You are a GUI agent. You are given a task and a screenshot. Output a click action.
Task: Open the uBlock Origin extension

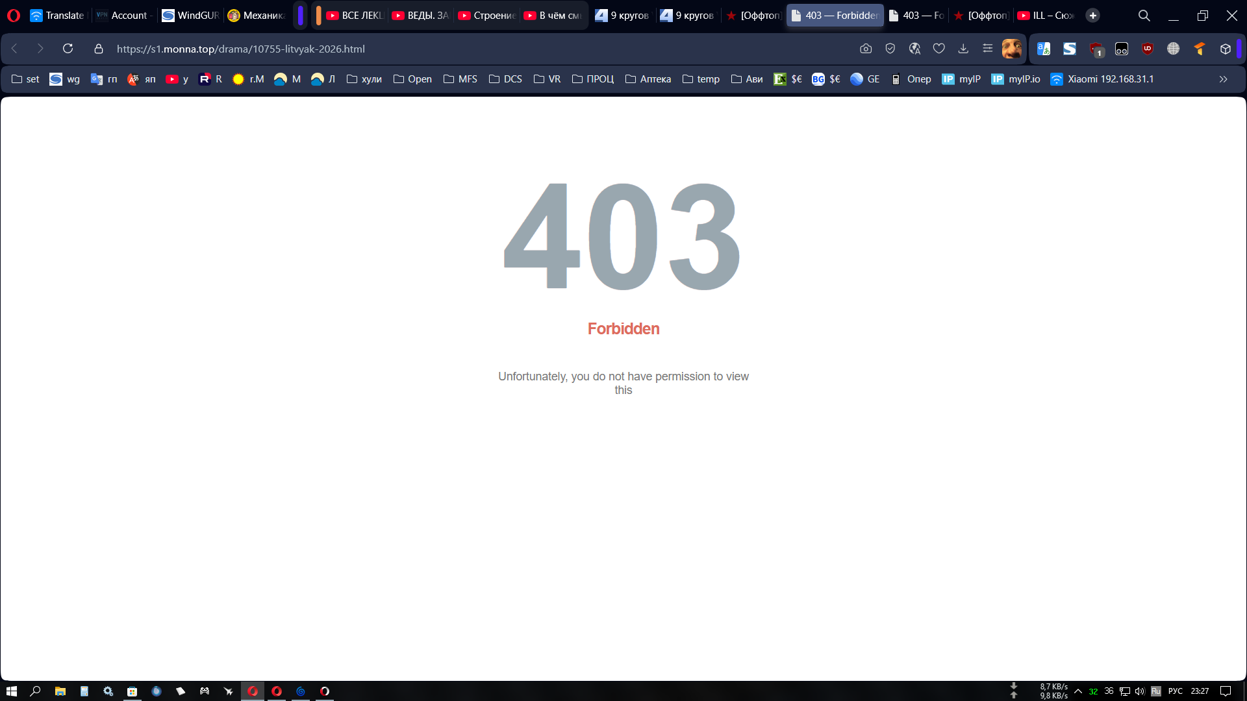point(1148,49)
